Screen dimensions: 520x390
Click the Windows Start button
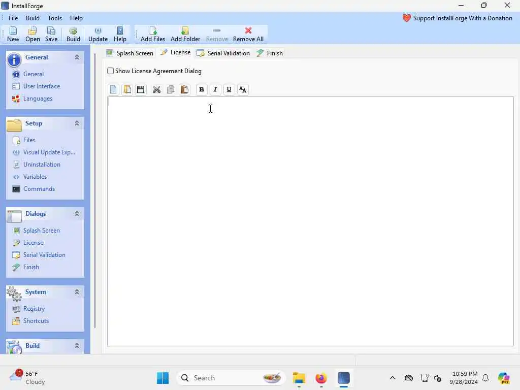[x=162, y=378]
